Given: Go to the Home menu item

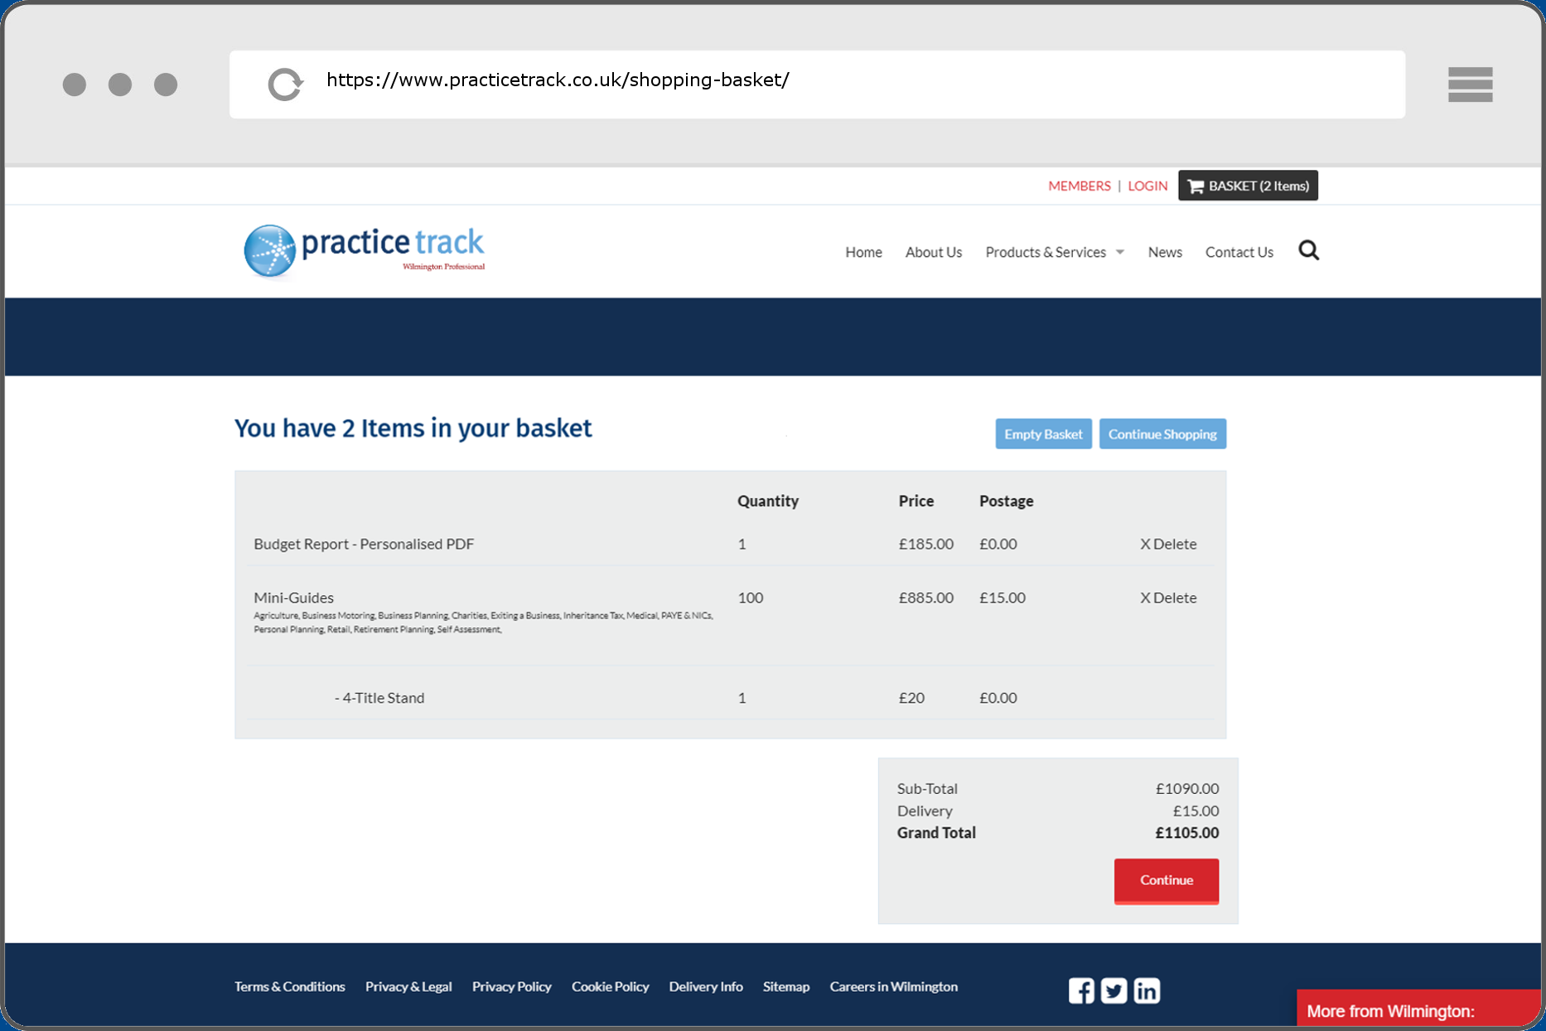Looking at the screenshot, I should [x=863, y=252].
